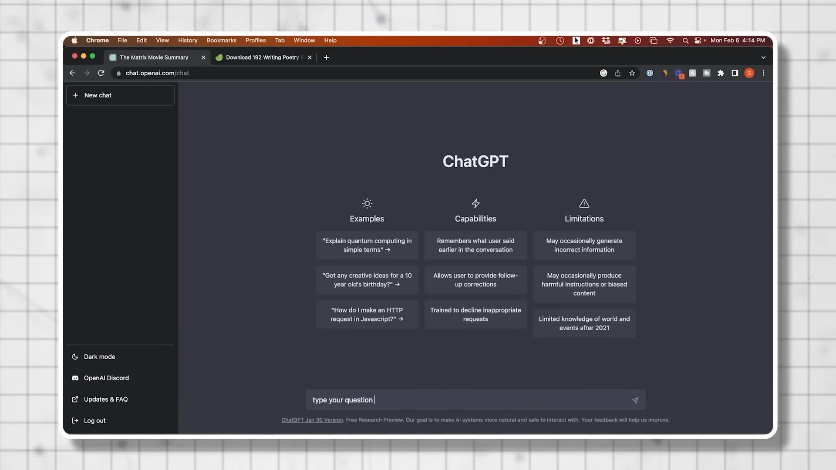Open the History menu
The height and width of the screenshot is (470, 836).
pyautogui.click(x=188, y=40)
